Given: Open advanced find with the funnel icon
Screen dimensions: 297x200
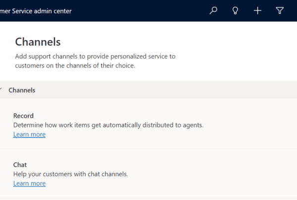Looking at the screenshot, I should (280, 10).
